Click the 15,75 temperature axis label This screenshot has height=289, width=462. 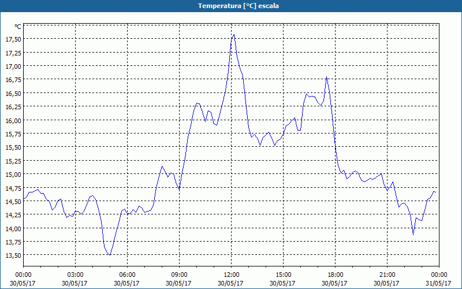tap(13, 134)
